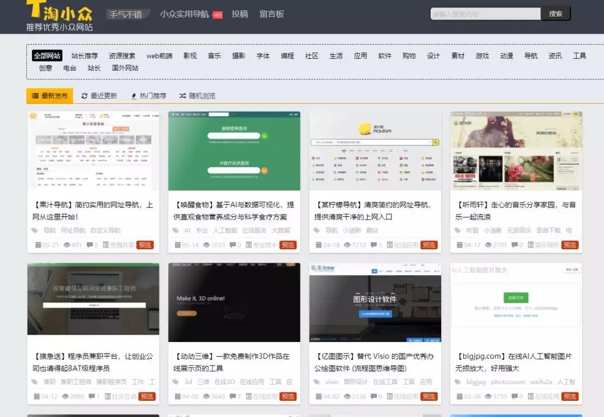The height and width of the screenshot is (417, 604).
Task: Click the 预览 button on the 听雨轩 card
Action: pyautogui.click(x=570, y=245)
